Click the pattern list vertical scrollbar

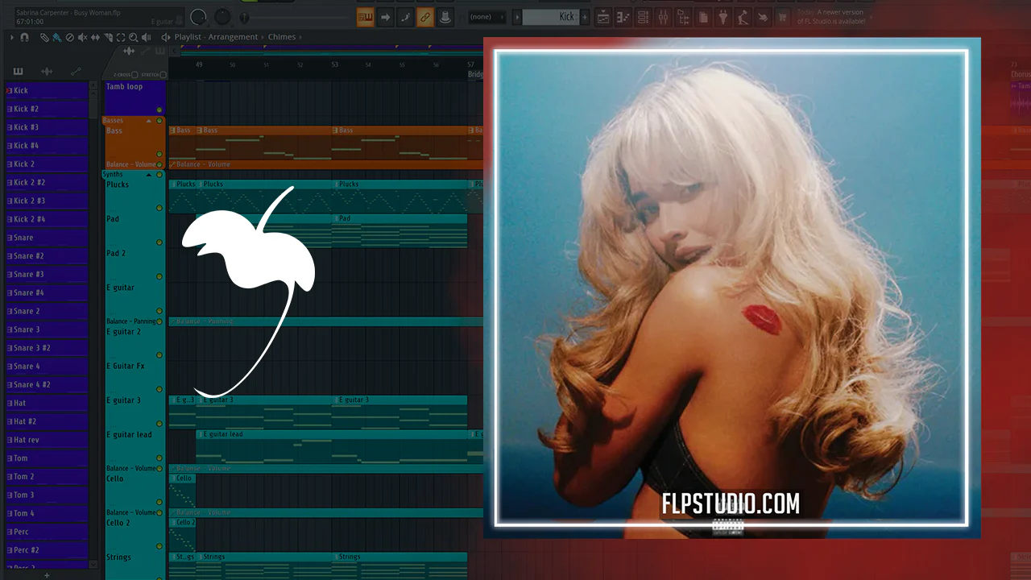pos(94,109)
